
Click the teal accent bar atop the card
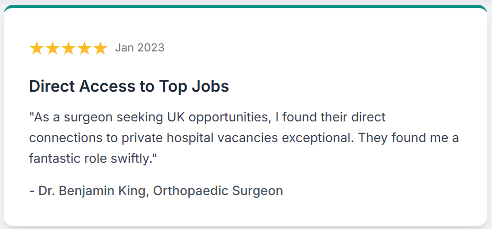(x=246, y=6)
